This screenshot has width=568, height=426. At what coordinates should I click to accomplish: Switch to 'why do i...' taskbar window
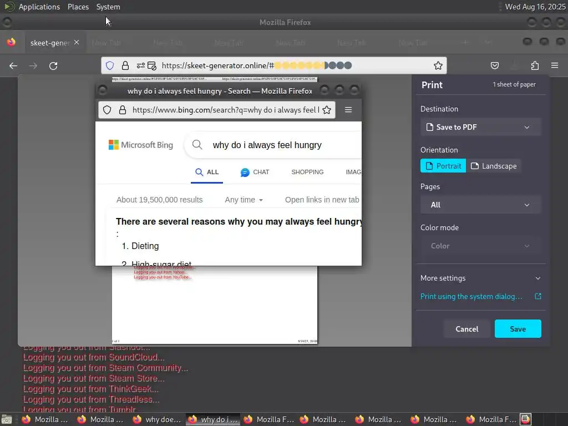214,419
